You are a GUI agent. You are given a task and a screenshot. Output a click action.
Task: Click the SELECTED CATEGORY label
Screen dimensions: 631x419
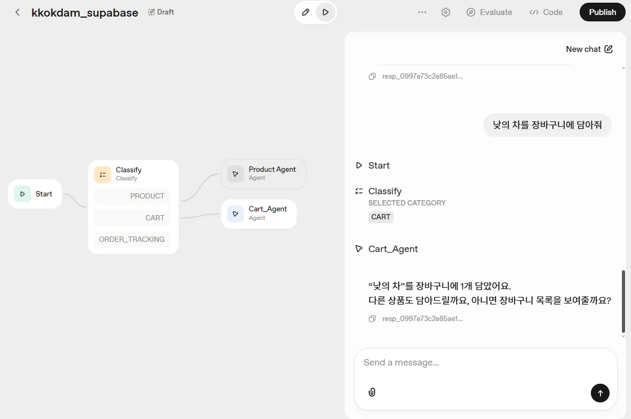point(407,203)
